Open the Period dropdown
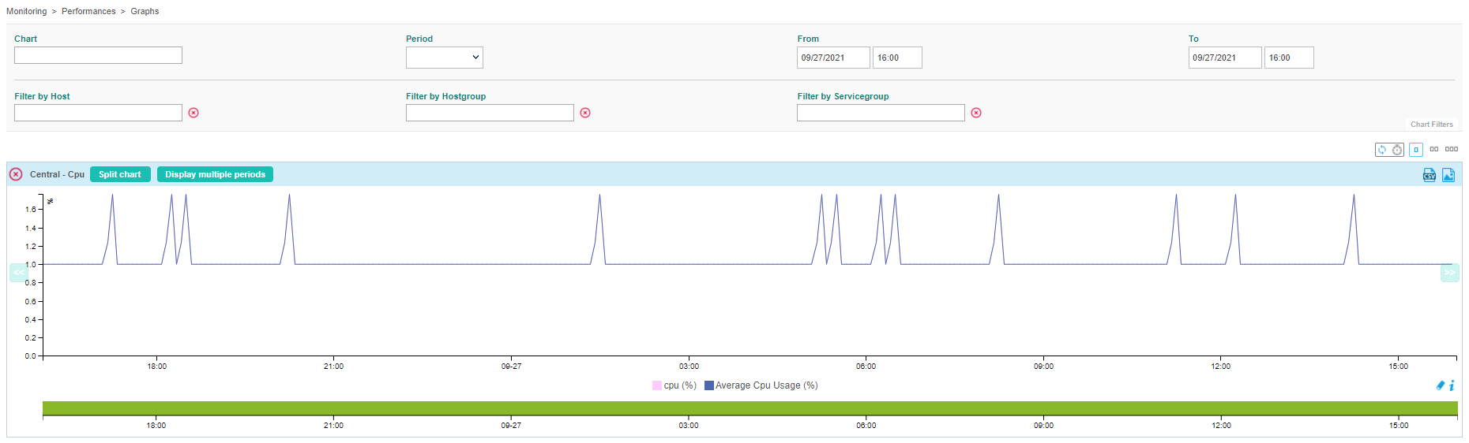Image resolution: width=1469 pixels, height=443 pixels. click(444, 58)
